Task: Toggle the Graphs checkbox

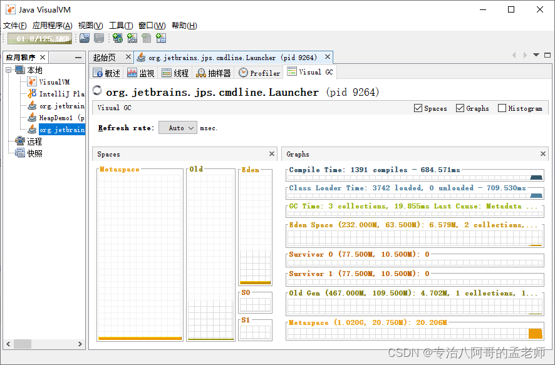Action: click(x=460, y=108)
